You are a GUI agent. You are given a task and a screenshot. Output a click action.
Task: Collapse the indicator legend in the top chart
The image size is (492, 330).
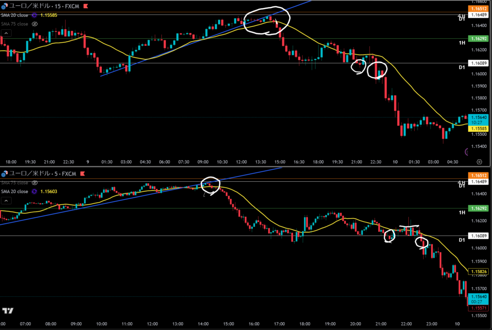(x=6, y=33)
